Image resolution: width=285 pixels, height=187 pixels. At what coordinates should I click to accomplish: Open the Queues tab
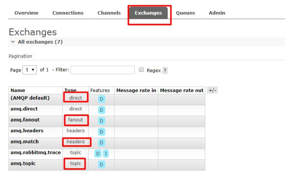coord(185,13)
